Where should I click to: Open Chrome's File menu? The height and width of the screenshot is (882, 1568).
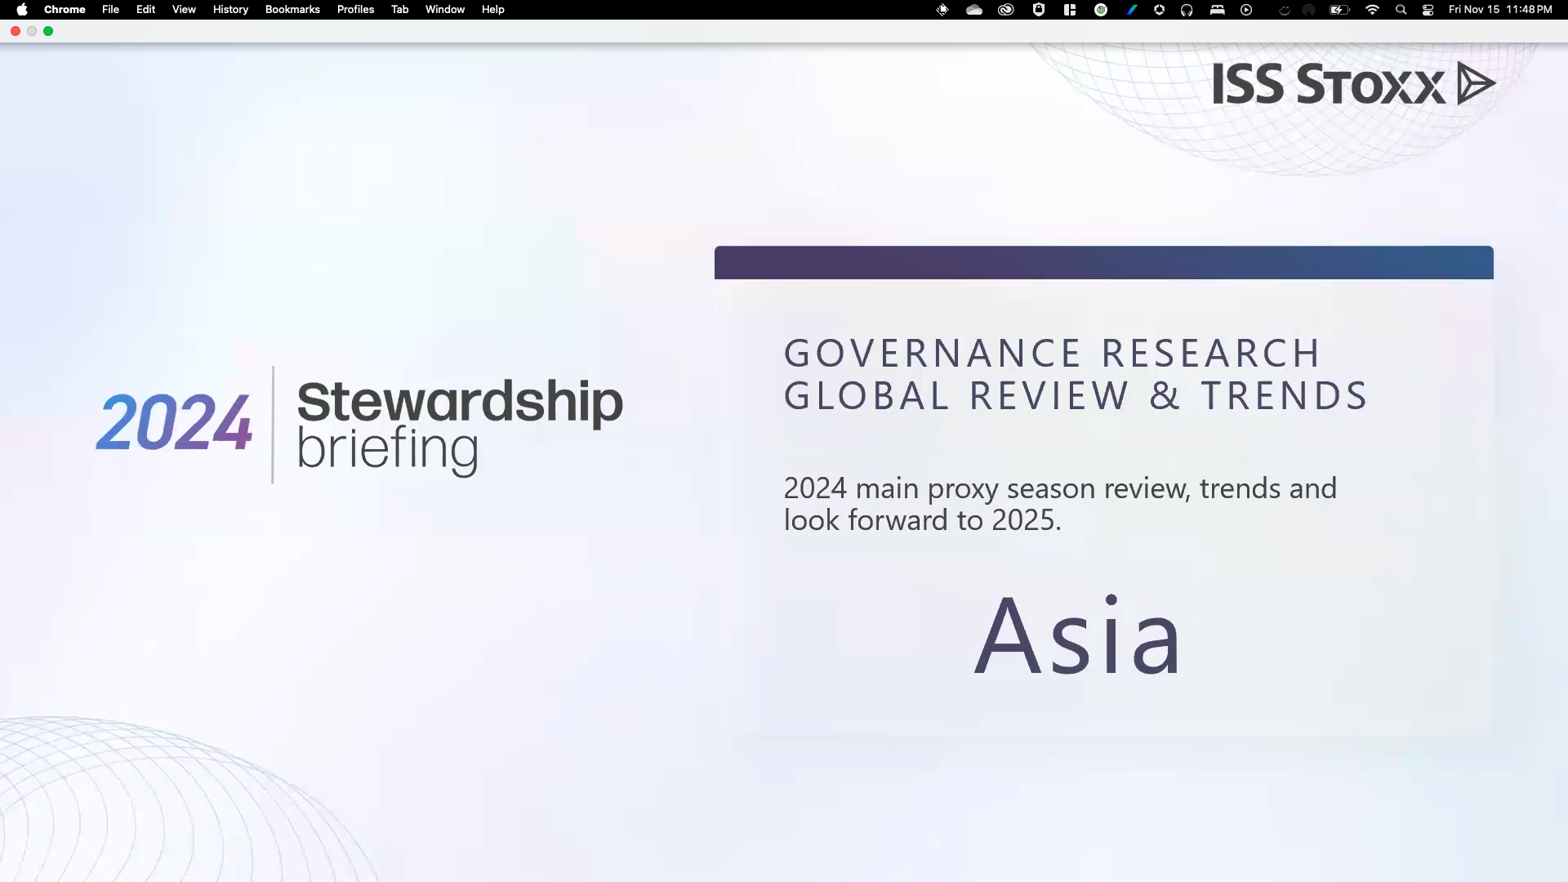(110, 10)
